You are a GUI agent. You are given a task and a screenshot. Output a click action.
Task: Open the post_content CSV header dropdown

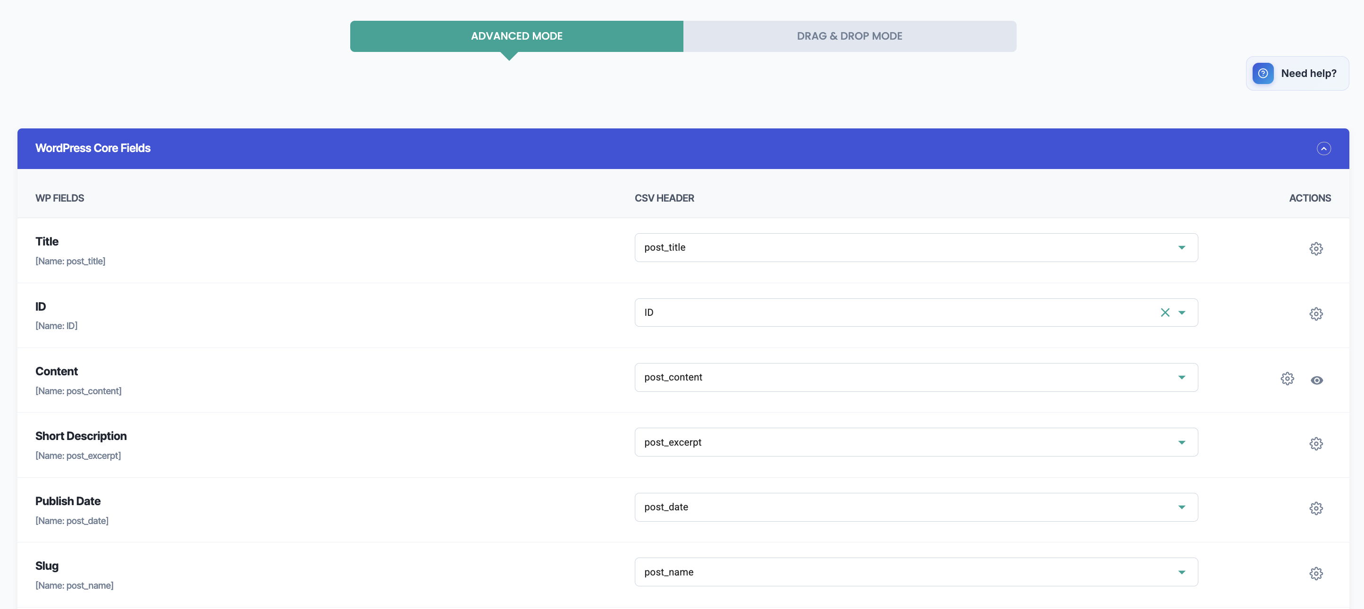pyautogui.click(x=916, y=378)
